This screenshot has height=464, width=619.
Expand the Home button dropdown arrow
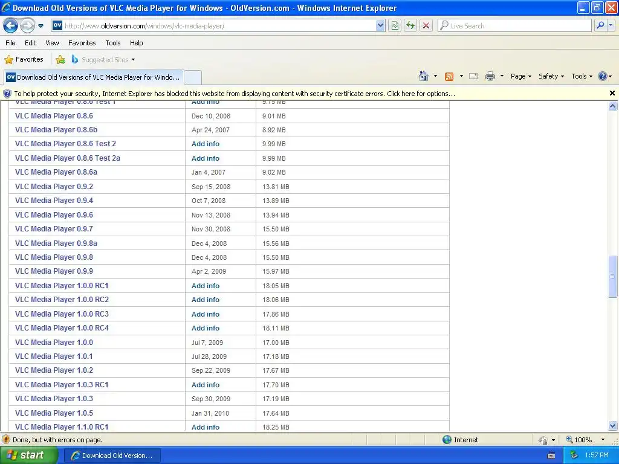[x=435, y=76]
